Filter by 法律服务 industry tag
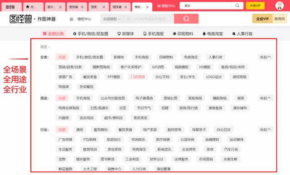Image resolution: width=290 pixels, height=175 pixels. tap(181, 159)
